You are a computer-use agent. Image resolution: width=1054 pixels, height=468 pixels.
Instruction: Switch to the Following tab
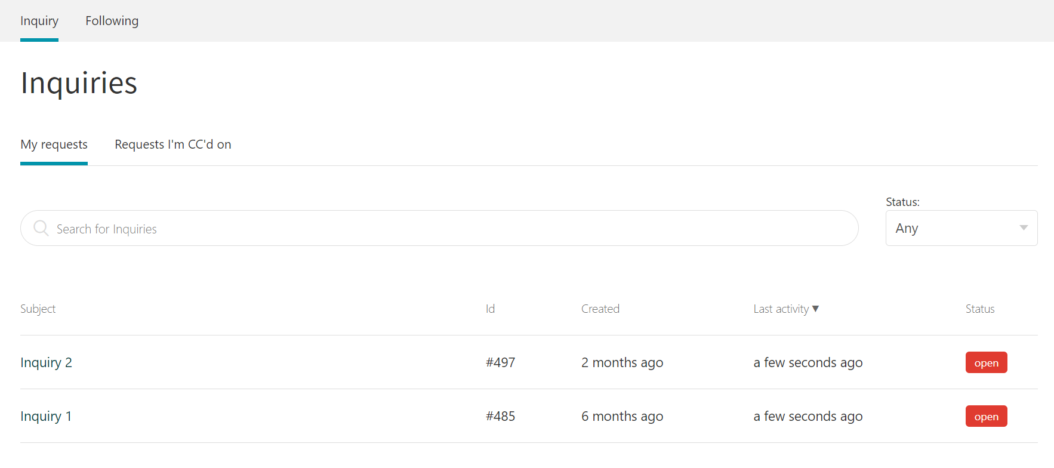pos(112,20)
